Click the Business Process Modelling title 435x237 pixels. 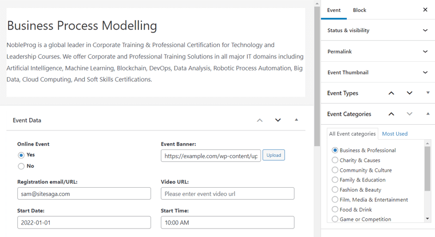tap(82, 26)
